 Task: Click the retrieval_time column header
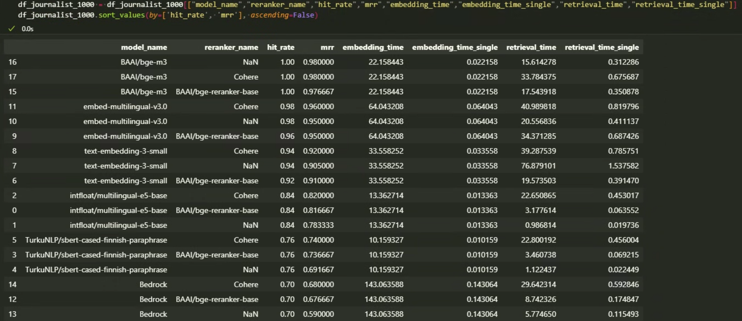pos(531,47)
